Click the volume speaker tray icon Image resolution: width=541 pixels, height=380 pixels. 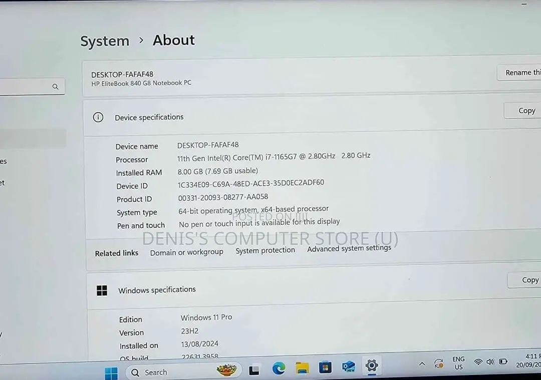pyautogui.click(x=490, y=361)
